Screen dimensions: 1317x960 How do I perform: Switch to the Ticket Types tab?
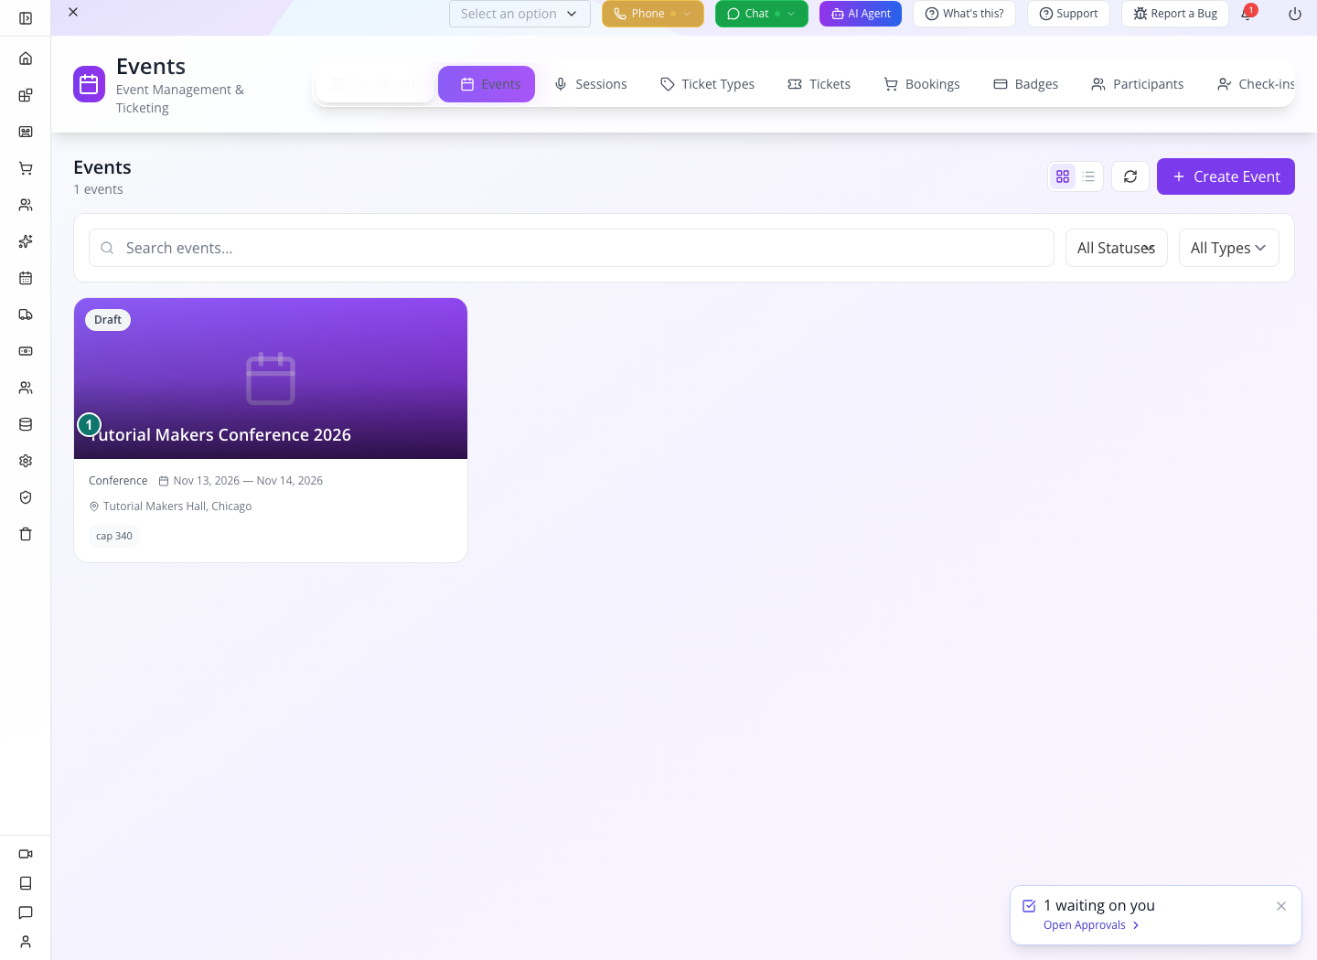tap(708, 84)
